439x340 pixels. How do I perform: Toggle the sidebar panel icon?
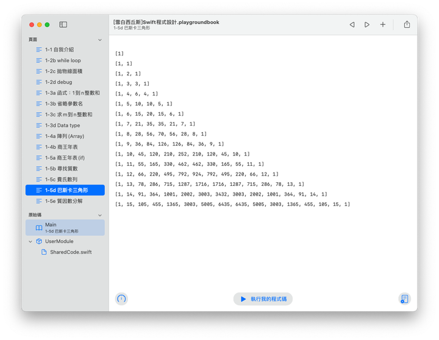(x=63, y=24)
